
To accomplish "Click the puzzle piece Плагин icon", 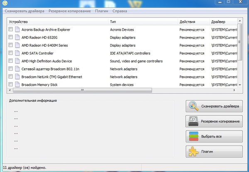I will (193, 151).
